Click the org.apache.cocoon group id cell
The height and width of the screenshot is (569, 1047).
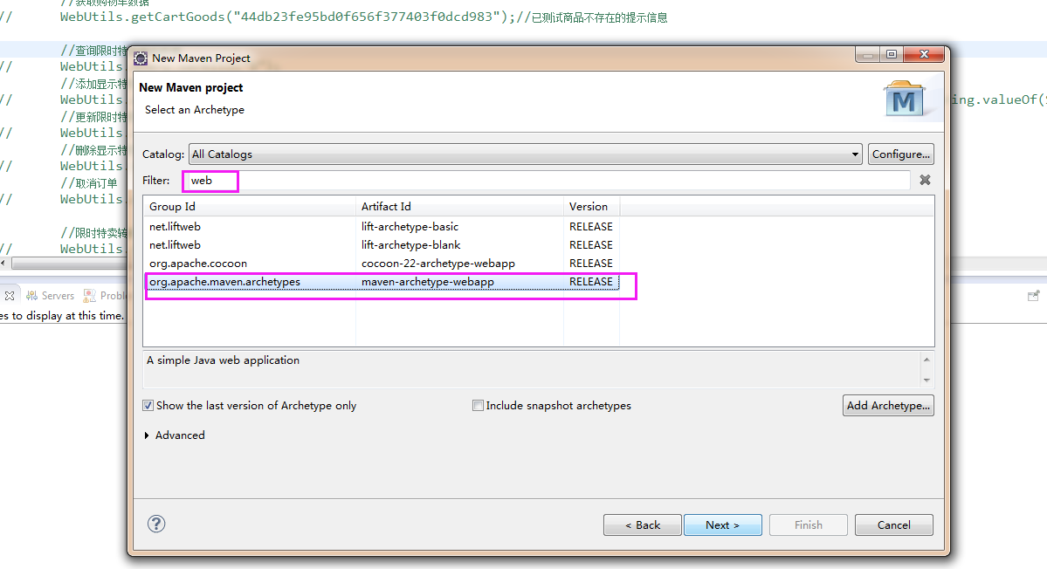click(197, 264)
